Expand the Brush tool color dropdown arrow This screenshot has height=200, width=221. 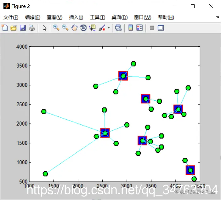click(109, 28)
